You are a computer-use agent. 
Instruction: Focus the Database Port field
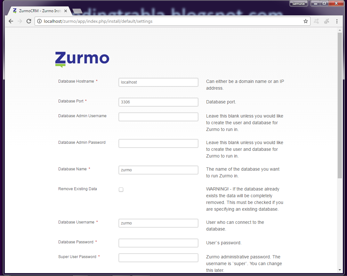[x=158, y=102]
